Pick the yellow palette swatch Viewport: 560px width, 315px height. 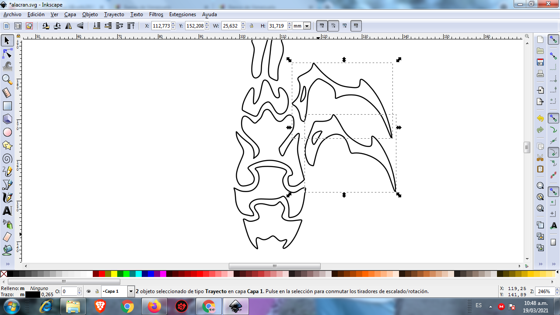click(x=114, y=274)
